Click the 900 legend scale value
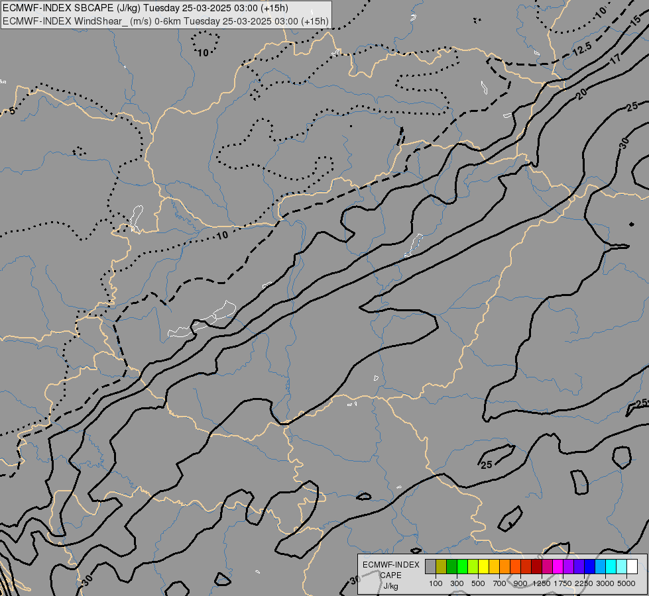This screenshot has height=596, width=649. click(520, 583)
